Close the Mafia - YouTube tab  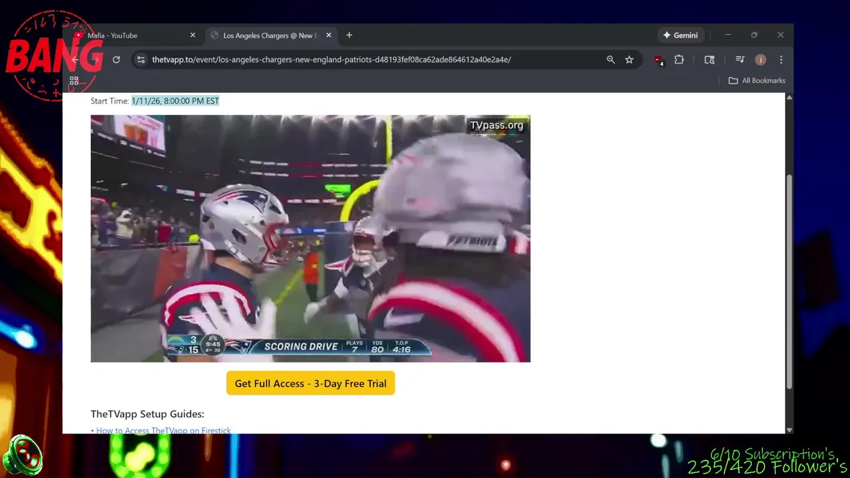point(193,35)
